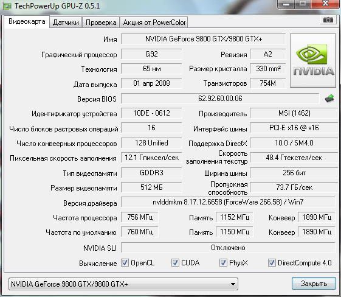Click the camera screenshot icon
The width and height of the screenshot is (341, 297).
pos(328,20)
